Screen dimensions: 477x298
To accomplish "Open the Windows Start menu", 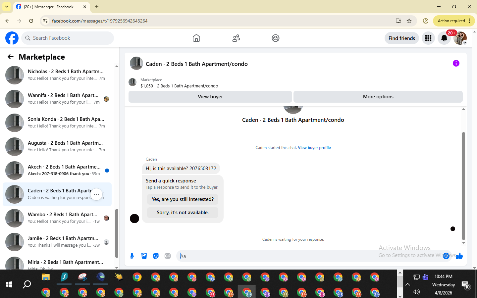I will (9, 284).
